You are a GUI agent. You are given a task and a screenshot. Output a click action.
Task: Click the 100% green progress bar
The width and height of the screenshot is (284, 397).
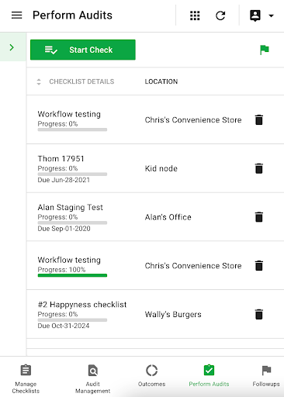point(72,275)
